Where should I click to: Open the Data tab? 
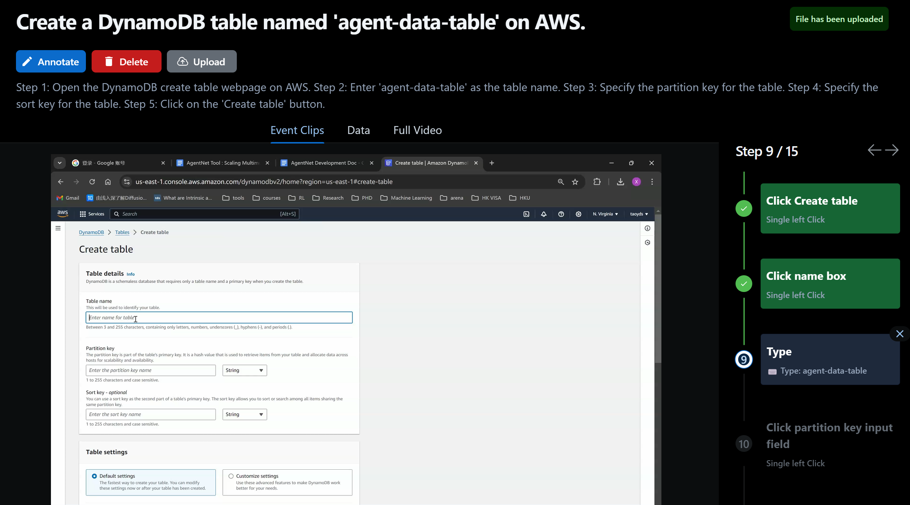[358, 130]
